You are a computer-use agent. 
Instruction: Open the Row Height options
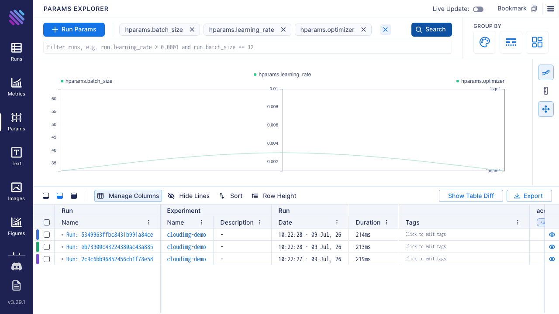click(x=274, y=196)
